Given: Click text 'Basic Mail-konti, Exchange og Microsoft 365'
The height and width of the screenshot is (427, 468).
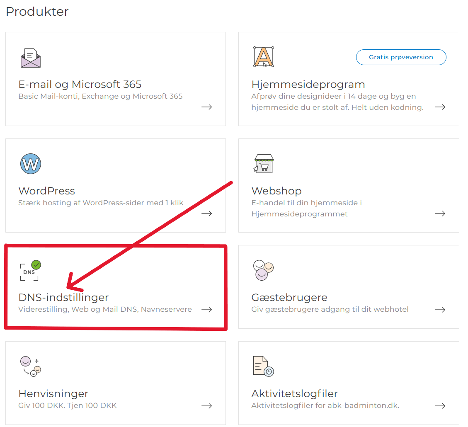Looking at the screenshot, I should click(x=100, y=96).
